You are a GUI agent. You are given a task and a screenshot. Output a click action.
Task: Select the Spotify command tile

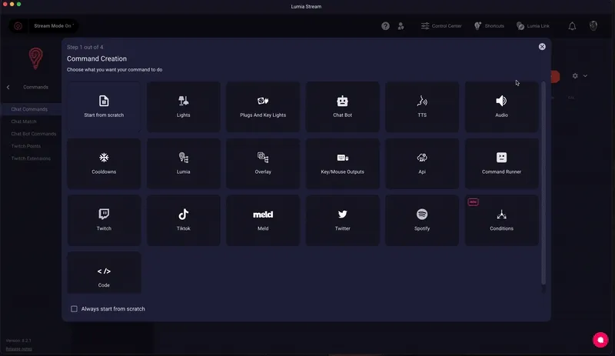coord(422,220)
